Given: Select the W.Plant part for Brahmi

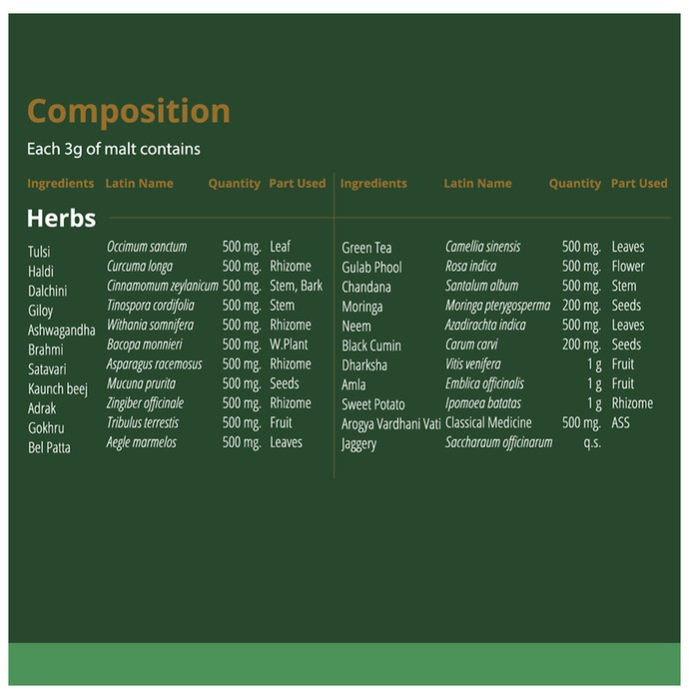Looking at the screenshot, I should (289, 345).
